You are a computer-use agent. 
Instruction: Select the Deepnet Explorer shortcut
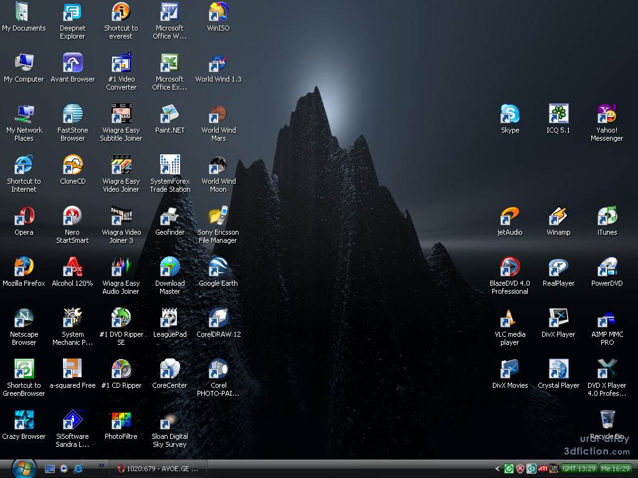point(72,11)
